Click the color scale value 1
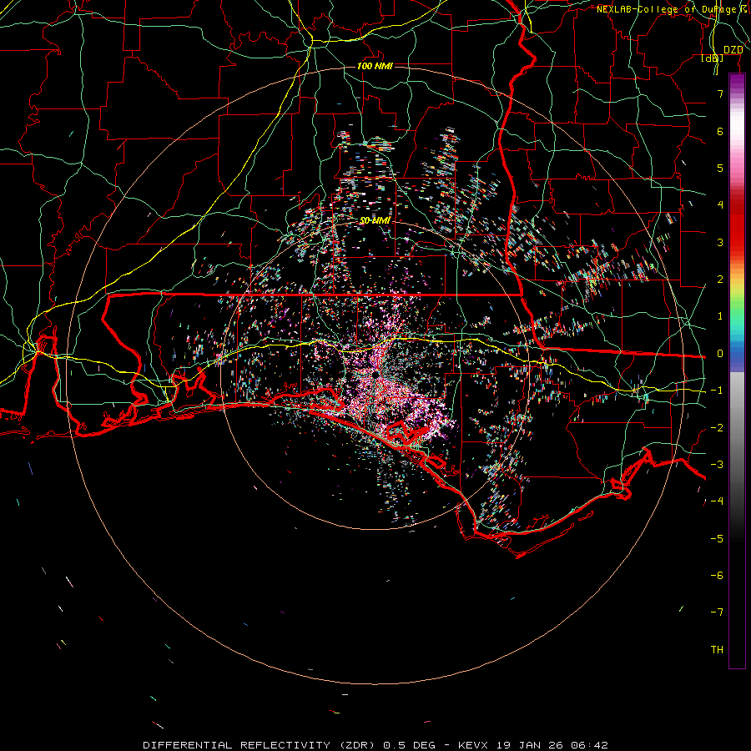Viewport: 751px width, 751px height. [720, 316]
